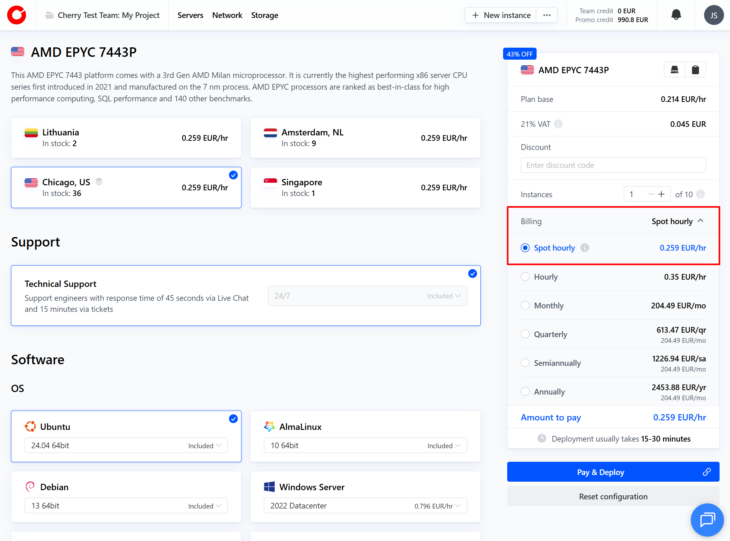Open the notifications bell
Image resolution: width=730 pixels, height=541 pixels.
[676, 15]
